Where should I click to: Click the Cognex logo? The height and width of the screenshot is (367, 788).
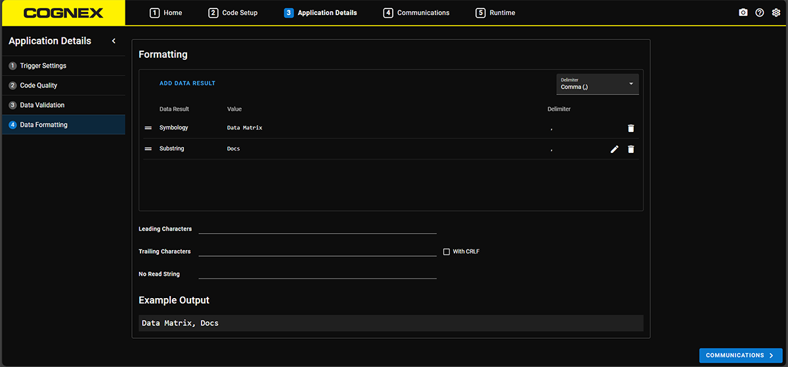62,13
